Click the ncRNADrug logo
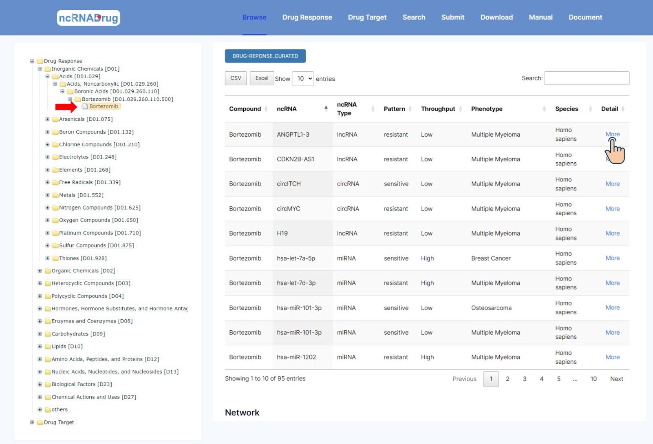Screen dimensions: 653x444 [88, 18]
